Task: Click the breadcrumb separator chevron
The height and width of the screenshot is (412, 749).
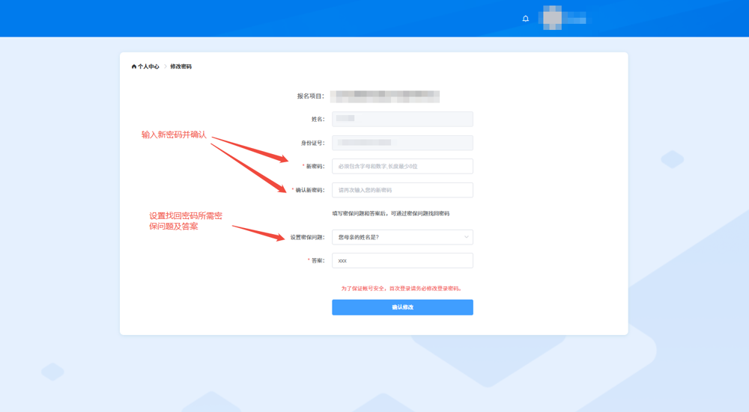Action: (x=165, y=67)
